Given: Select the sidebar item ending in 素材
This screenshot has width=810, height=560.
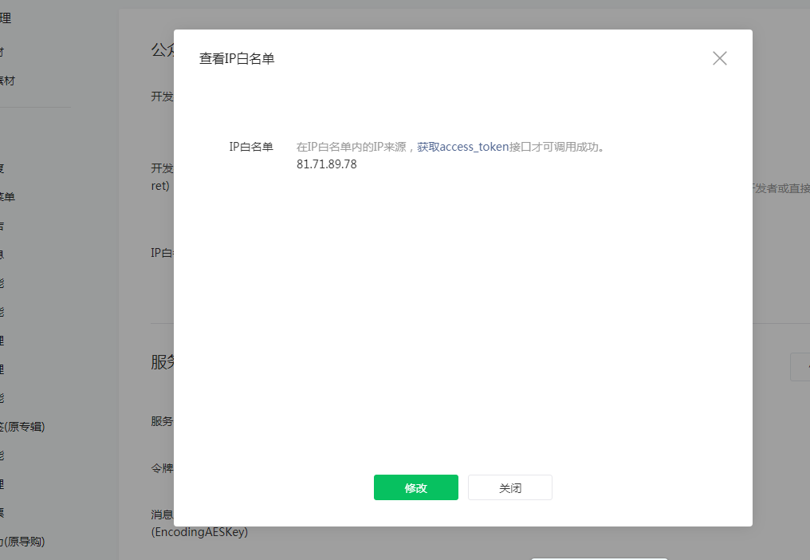Looking at the screenshot, I should pos(7,81).
